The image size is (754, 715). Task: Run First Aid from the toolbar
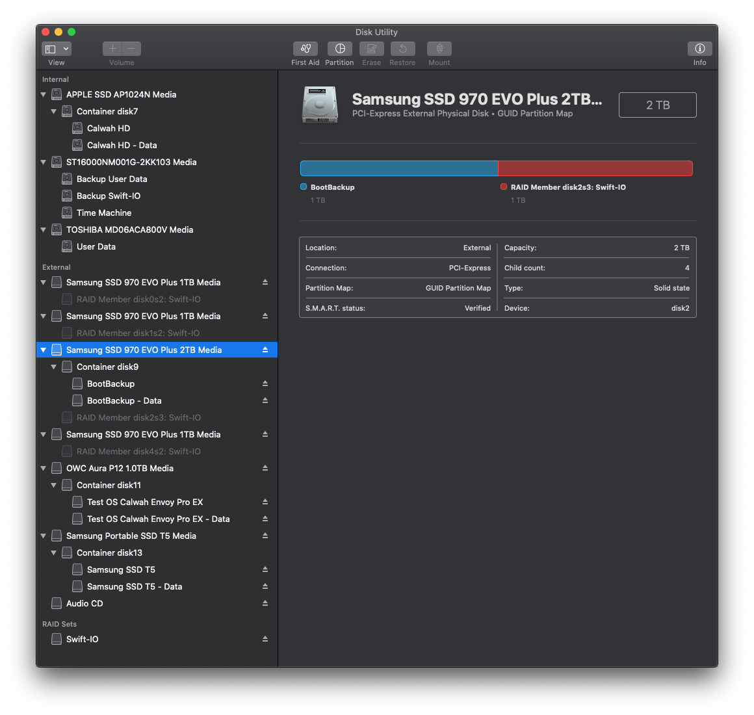click(x=305, y=49)
